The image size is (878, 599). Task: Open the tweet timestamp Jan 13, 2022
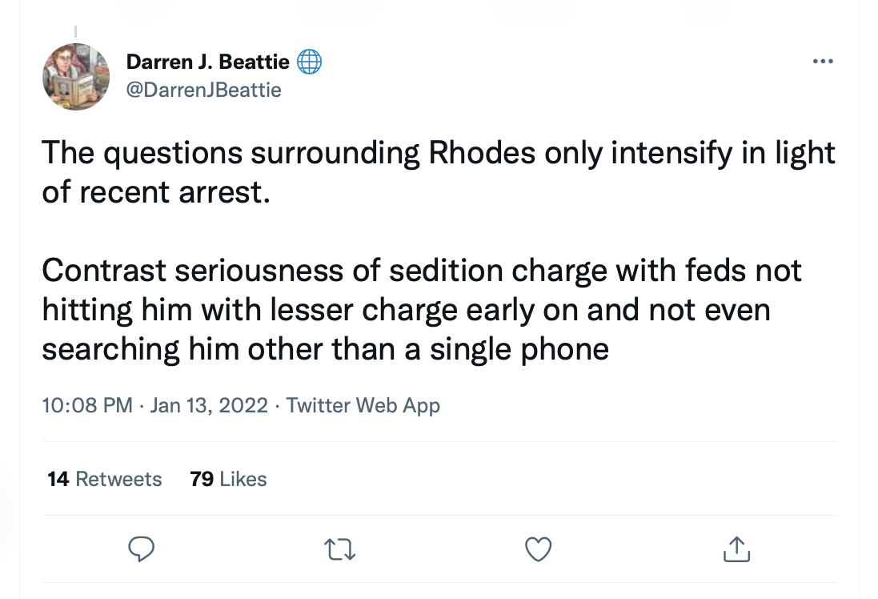point(155,405)
